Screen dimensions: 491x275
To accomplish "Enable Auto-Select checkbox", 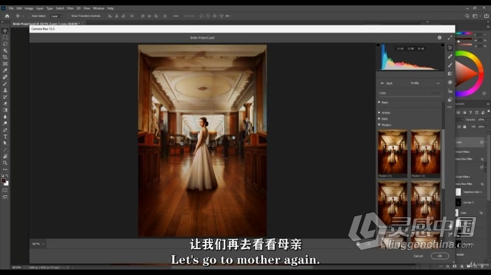I will tap(30, 16).
